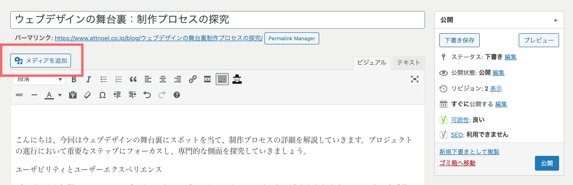Select the ビジュアル editor tab
Screen dimensions: 573x185
pyautogui.click(x=372, y=62)
